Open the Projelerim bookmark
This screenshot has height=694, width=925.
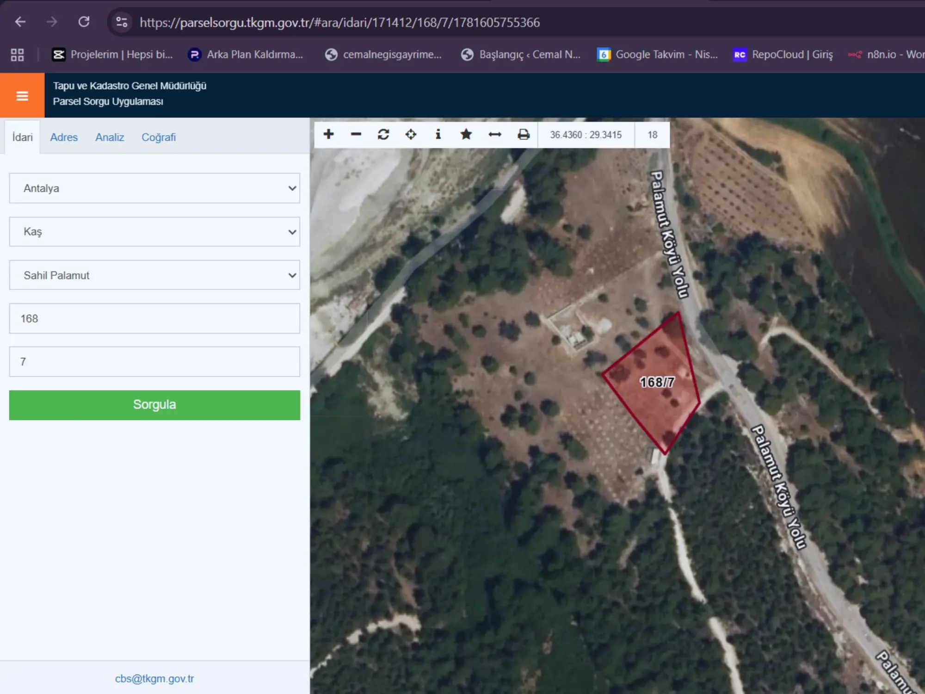(x=112, y=55)
